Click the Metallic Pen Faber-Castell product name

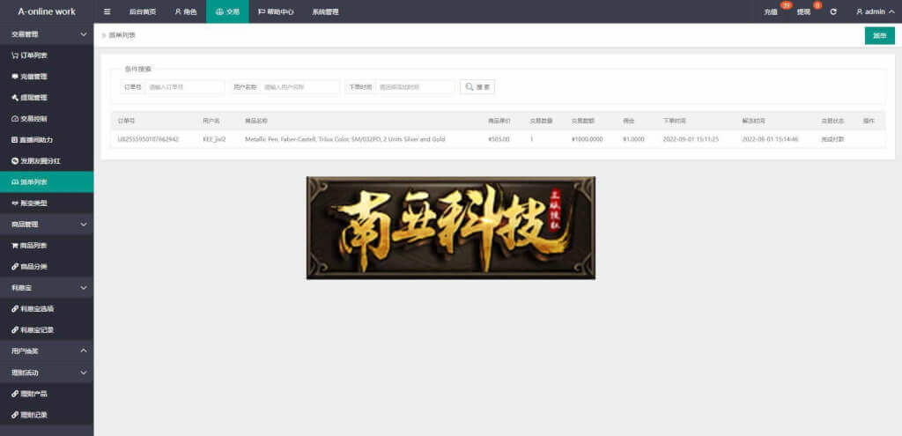(x=344, y=139)
